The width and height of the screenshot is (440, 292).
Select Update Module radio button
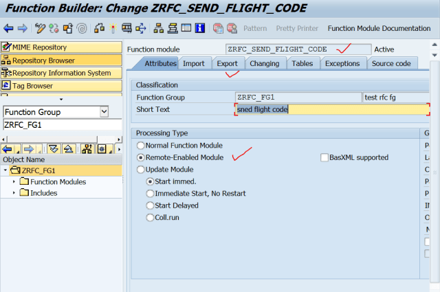pyautogui.click(x=140, y=170)
